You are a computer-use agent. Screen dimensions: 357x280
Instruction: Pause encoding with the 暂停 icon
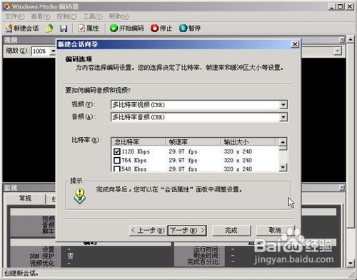190,29
